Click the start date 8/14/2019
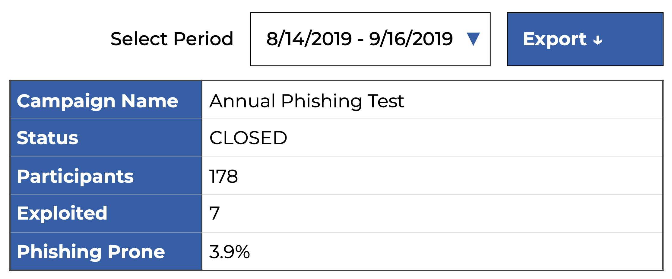This screenshot has width=672, height=279. coord(309,39)
